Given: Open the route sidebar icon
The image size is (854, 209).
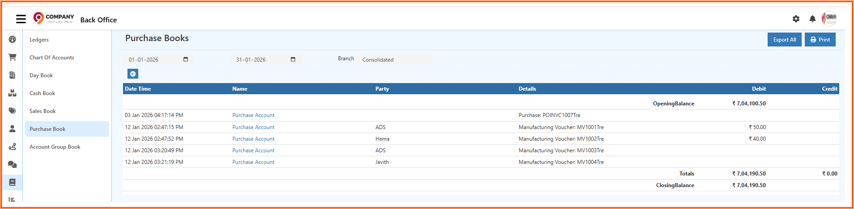Looking at the screenshot, I should click(13, 146).
